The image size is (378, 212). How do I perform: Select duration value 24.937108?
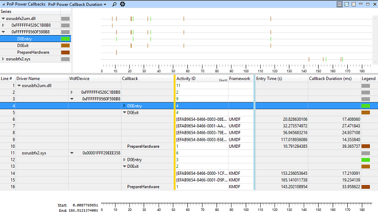tap(351, 133)
